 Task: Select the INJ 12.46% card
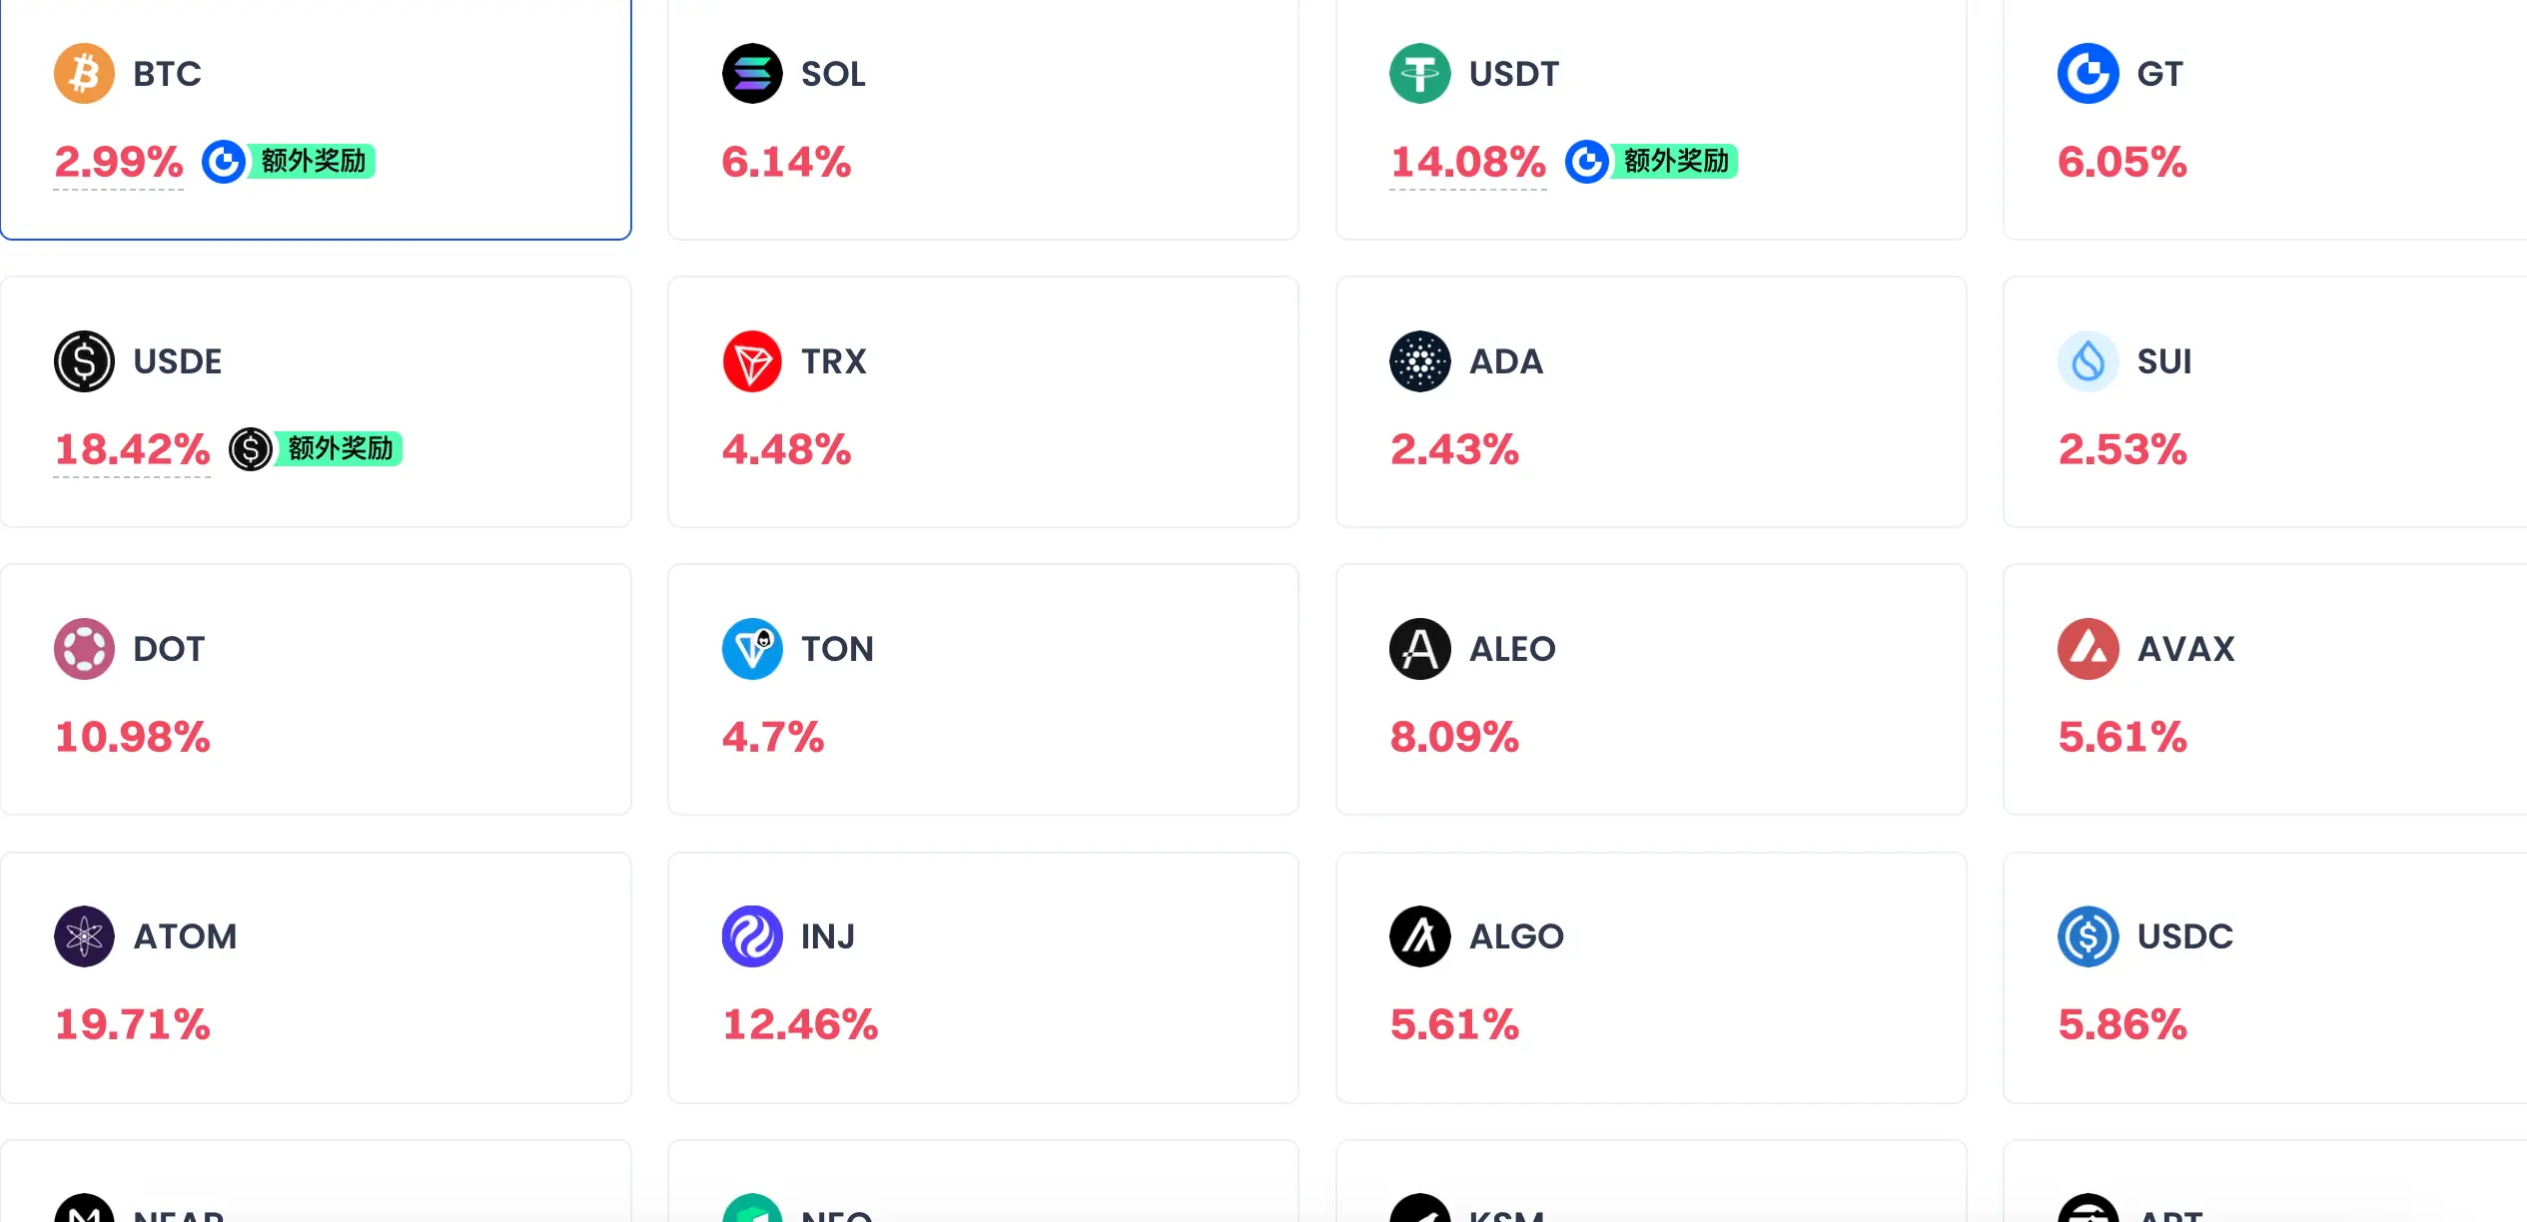(983, 978)
